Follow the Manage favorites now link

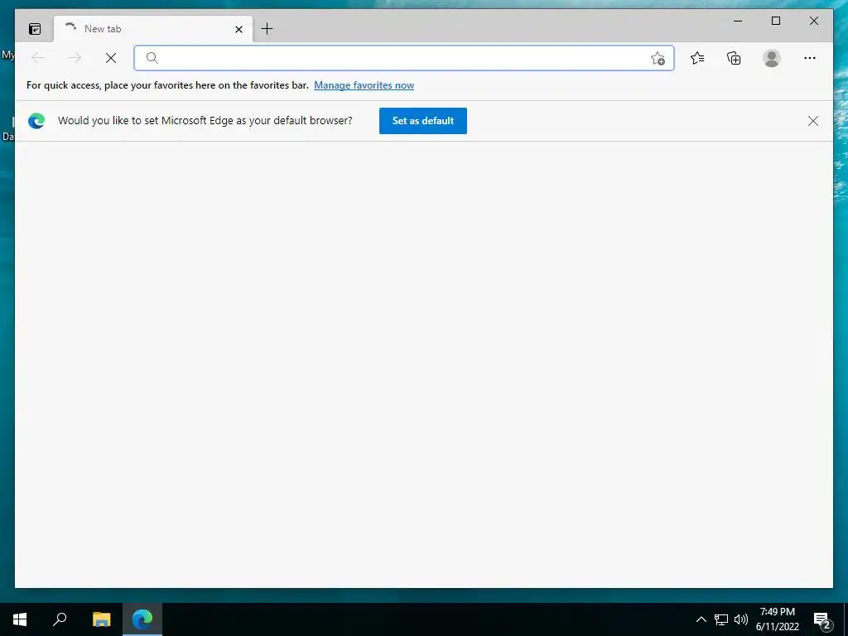pyautogui.click(x=364, y=85)
